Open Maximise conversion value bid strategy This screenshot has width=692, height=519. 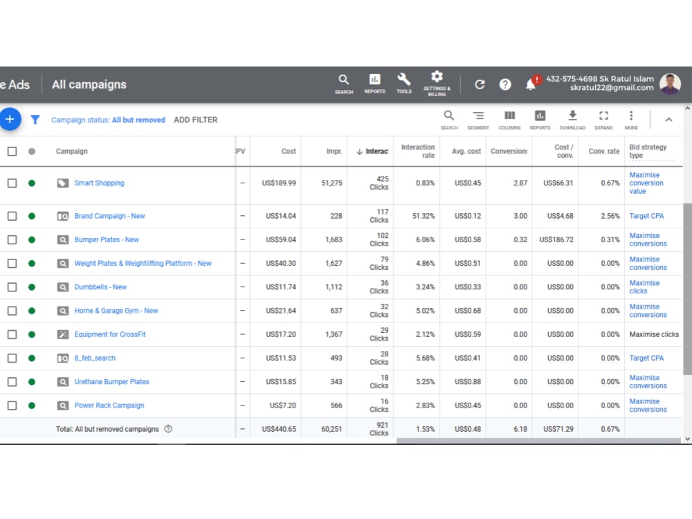(x=646, y=183)
